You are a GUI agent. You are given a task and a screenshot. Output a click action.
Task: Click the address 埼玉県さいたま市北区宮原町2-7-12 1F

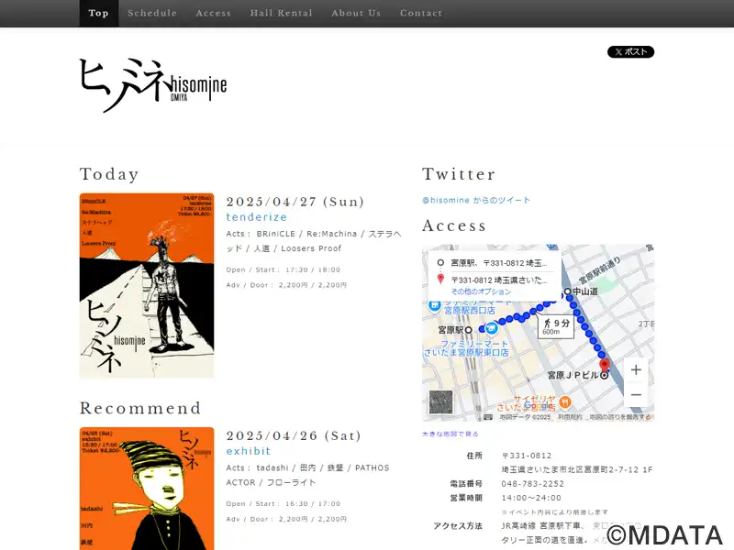pyautogui.click(x=577, y=469)
